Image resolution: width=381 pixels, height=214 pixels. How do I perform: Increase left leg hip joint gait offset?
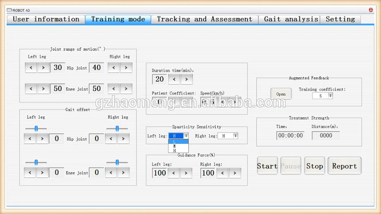point(42,139)
